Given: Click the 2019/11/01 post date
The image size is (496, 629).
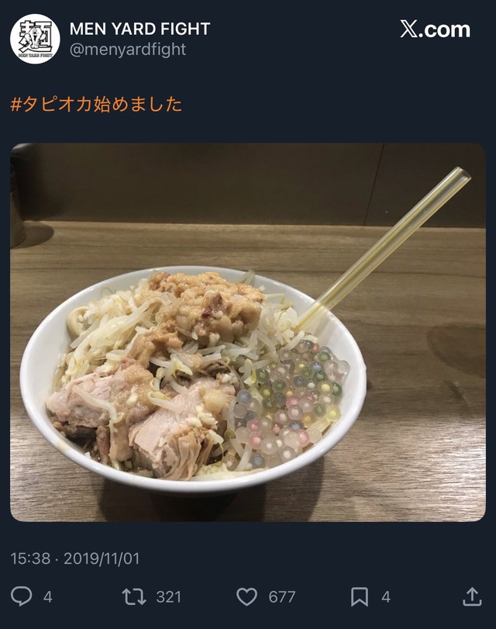Looking at the screenshot, I should click(102, 558).
